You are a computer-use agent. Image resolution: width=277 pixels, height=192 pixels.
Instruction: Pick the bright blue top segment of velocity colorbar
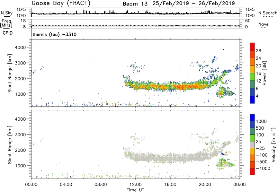[x=252, y=118]
